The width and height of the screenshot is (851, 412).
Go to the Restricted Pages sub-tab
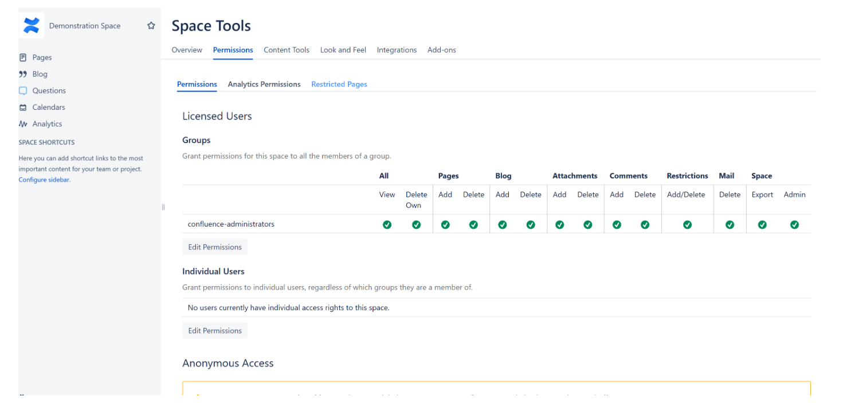click(x=339, y=84)
